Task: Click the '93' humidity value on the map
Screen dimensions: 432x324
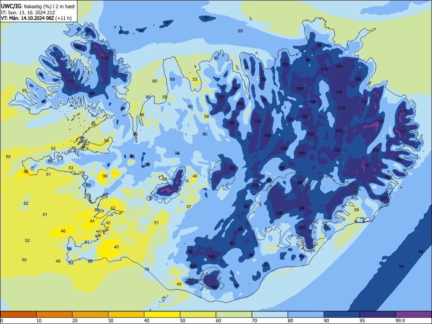Action: coord(266,265)
